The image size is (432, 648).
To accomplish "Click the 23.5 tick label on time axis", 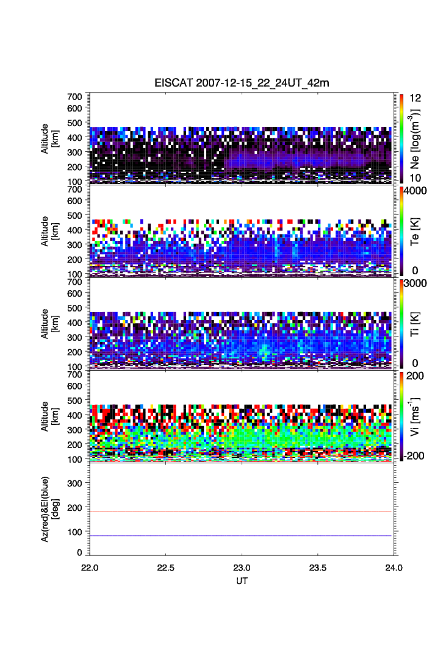I will 318,568.
